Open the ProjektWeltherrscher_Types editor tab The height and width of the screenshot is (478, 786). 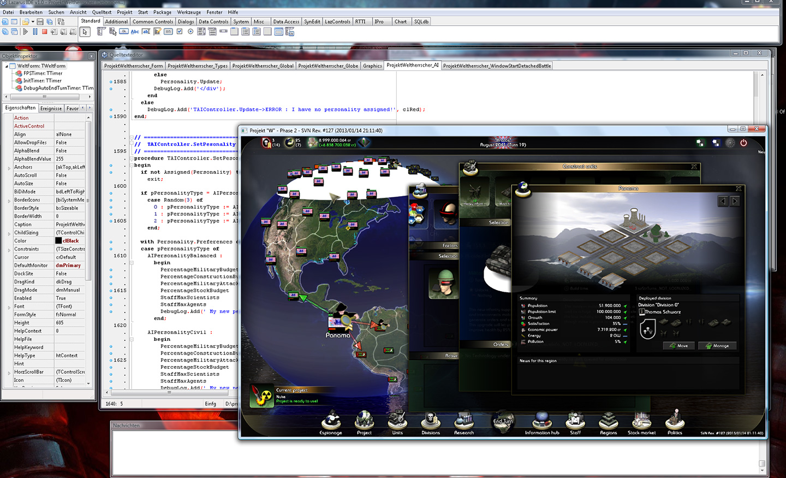click(198, 66)
